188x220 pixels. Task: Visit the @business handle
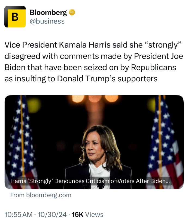[x=47, y=21]
